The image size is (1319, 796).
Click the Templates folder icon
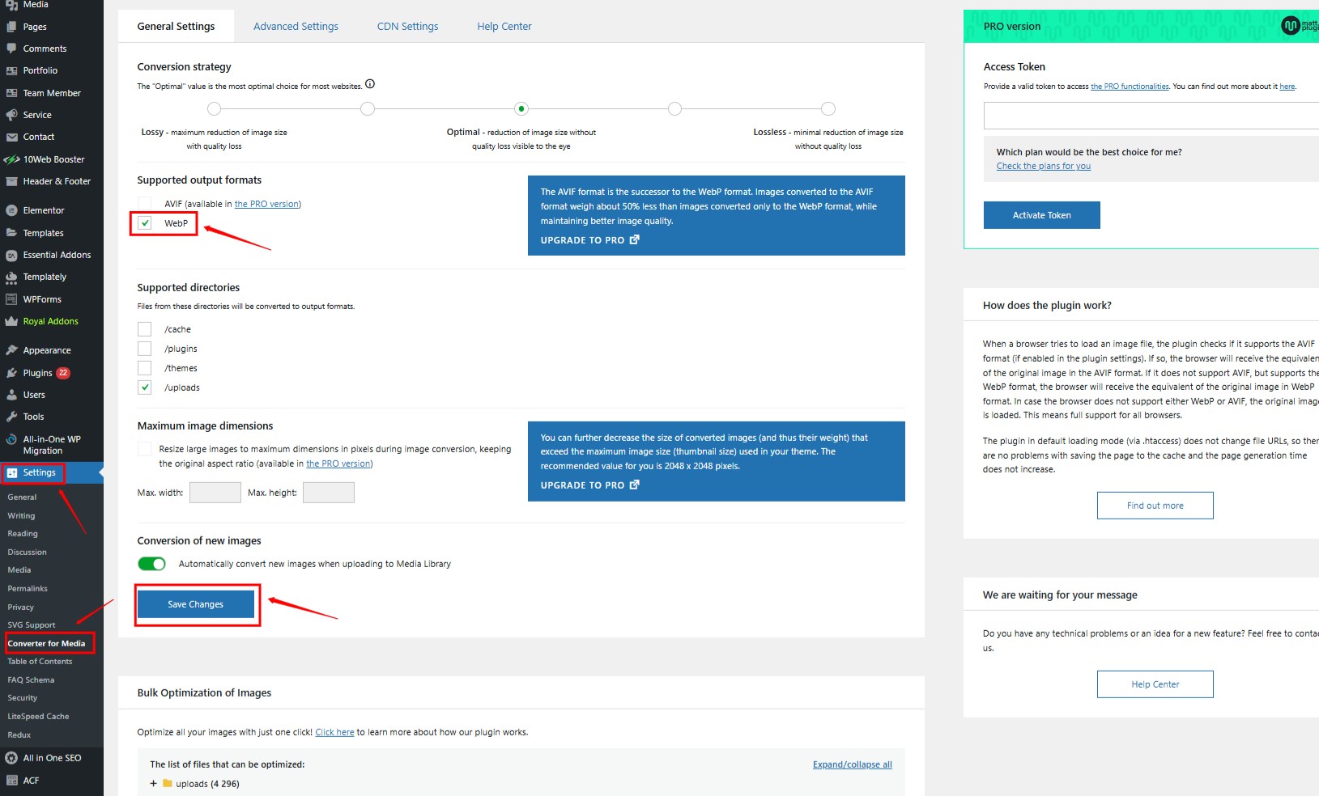point(11,233)
